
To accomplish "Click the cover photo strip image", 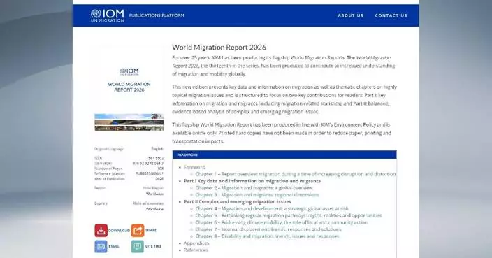I will click(x=129, y=122).
